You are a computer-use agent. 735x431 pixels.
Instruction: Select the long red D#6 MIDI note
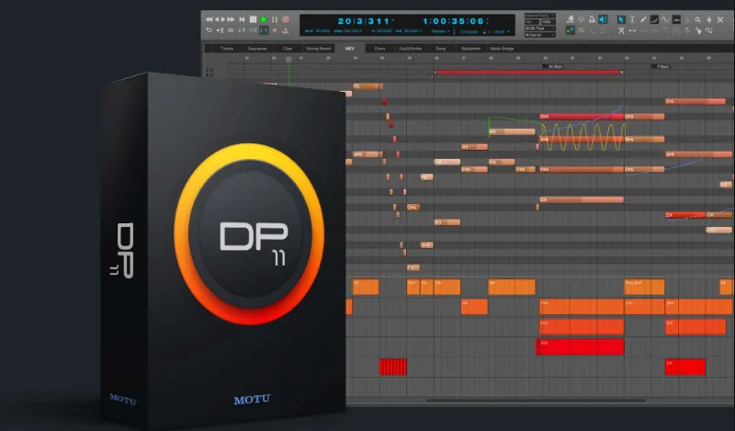[x=582, y=117]
